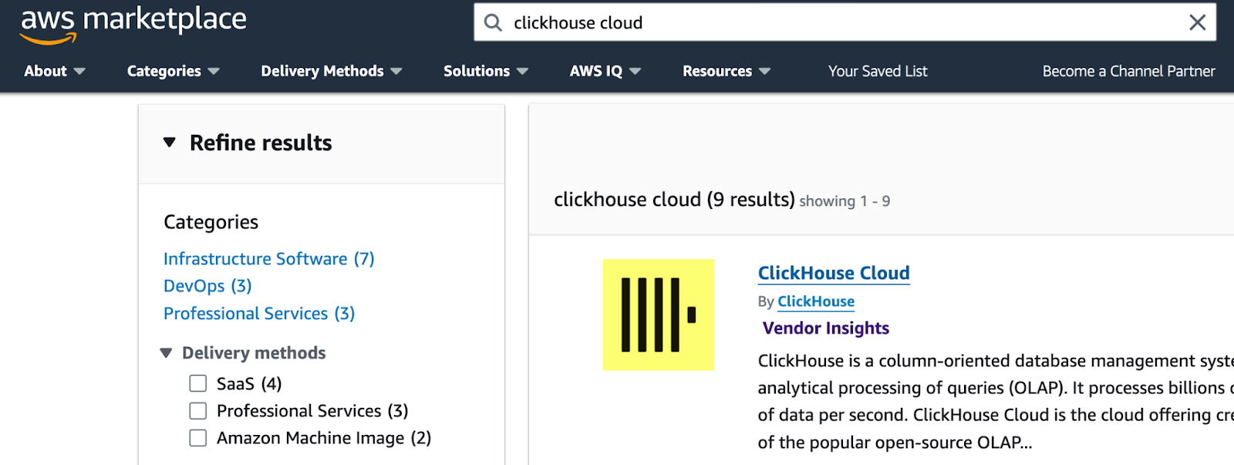Image resolution: width=1234 pixels, height=465 pixels.
Task: Click Become a Channel Partner
Action: click(1128, 71)
